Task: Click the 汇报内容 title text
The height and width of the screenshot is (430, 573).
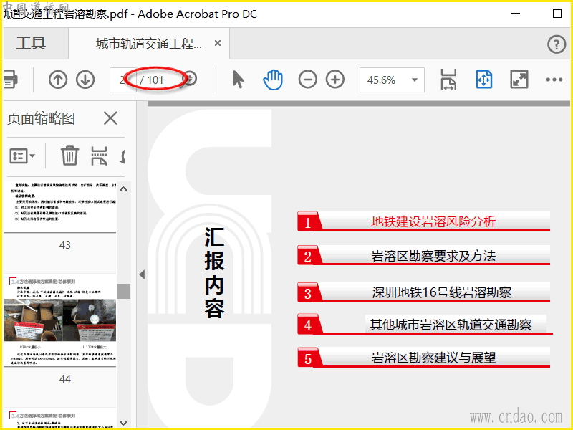Action: pyautogui.click(x=213, y=273)
